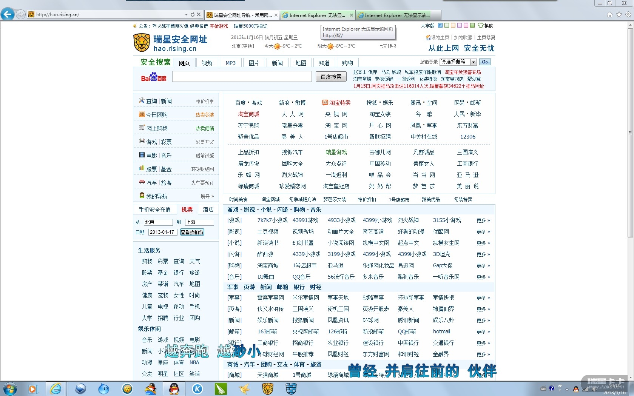
Task: Open the Windows Start orb
Action: pos(10,388)
